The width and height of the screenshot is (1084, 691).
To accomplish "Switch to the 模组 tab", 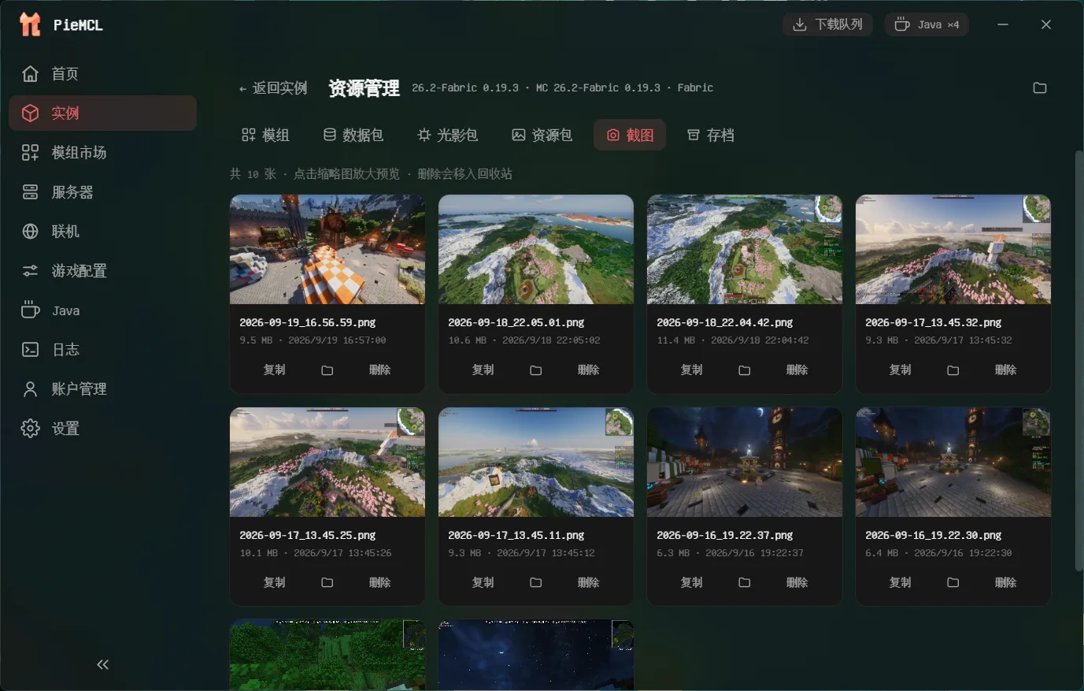I will pyautogui.click(x=265, y=135).
